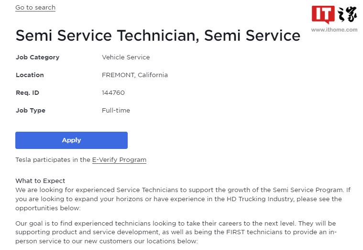Select the requisition number 144760
The image size is (363, 250).
113,93
